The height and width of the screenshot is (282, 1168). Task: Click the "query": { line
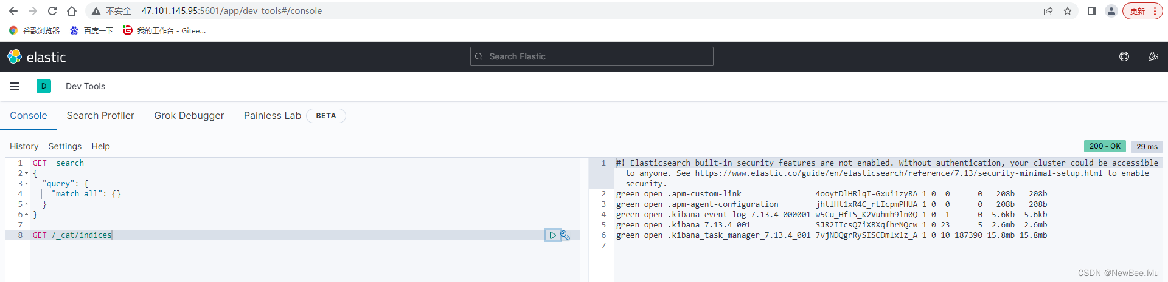click(65, 184)
